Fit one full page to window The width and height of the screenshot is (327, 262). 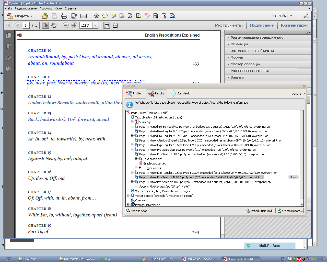click(x=115, y=25)
